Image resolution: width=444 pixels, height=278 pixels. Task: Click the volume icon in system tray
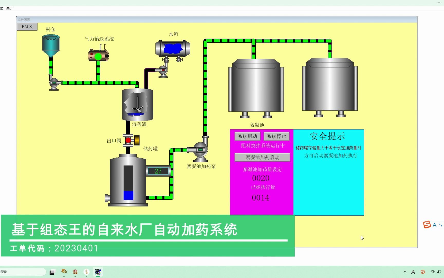[439, 272]
